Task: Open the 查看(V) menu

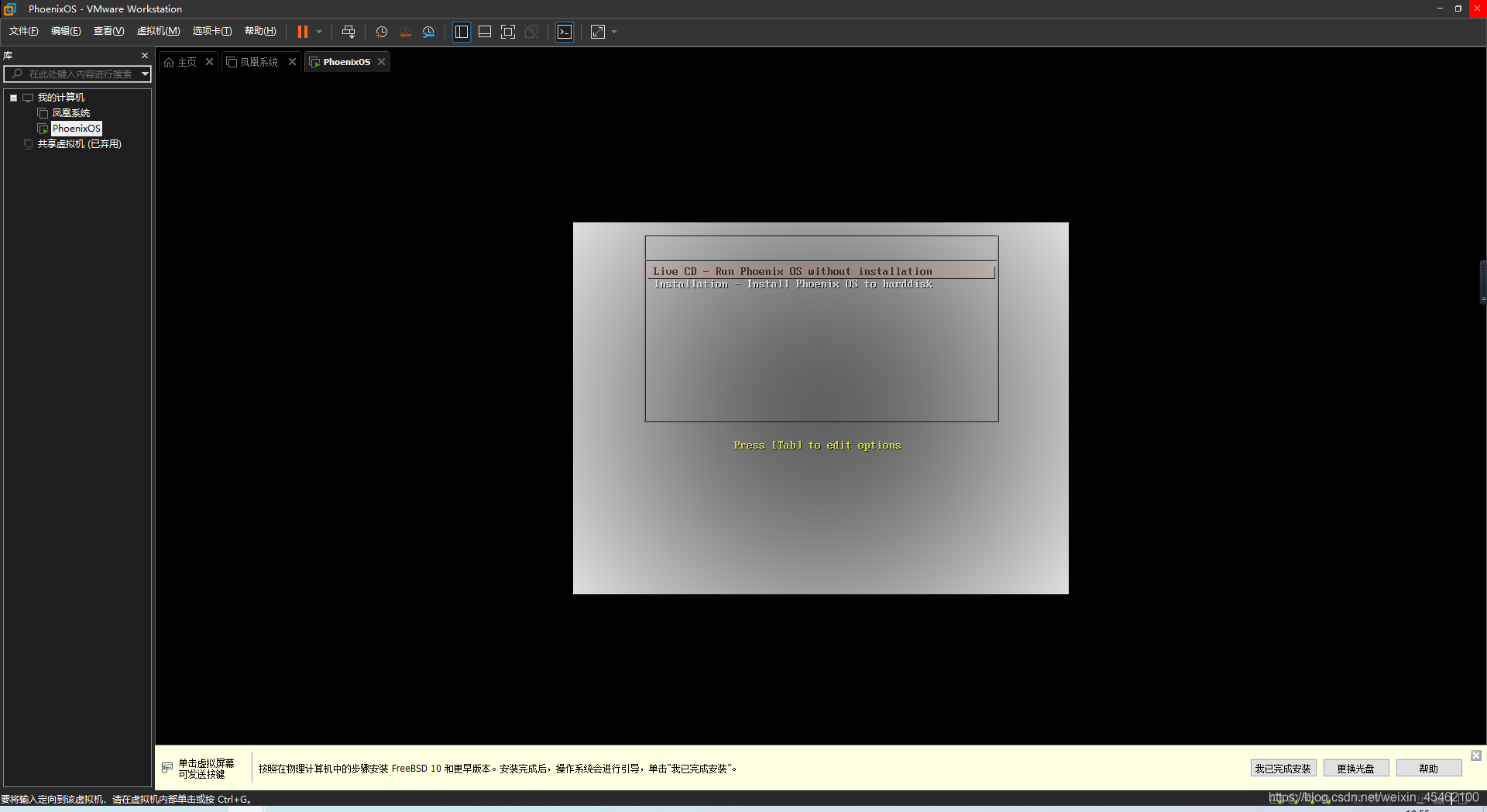Action: [108, 31]
